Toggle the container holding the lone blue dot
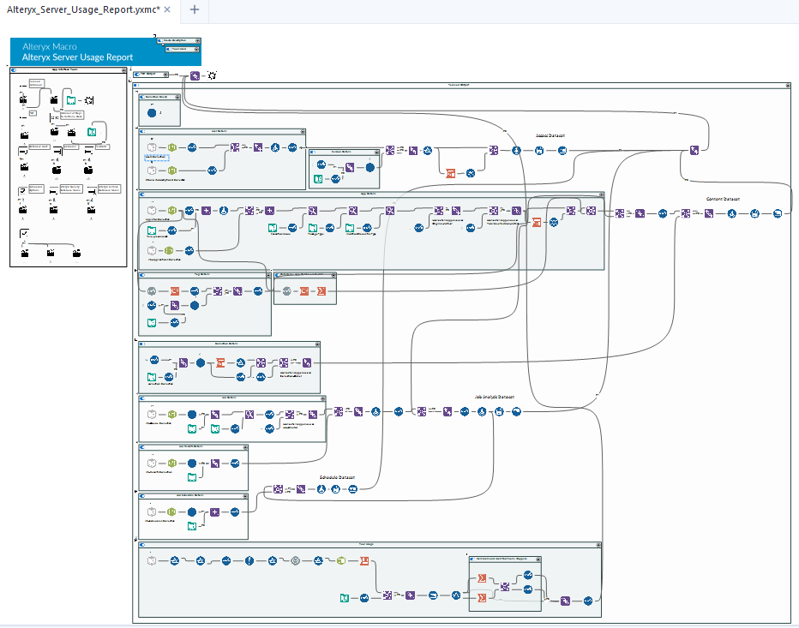This screenshot has width=799, height=628. [x=142, y=97]
